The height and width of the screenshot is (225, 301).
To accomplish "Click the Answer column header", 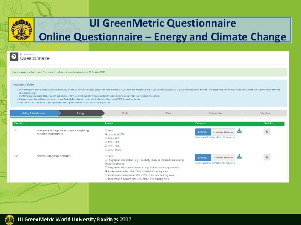I will tap(109, 123).
